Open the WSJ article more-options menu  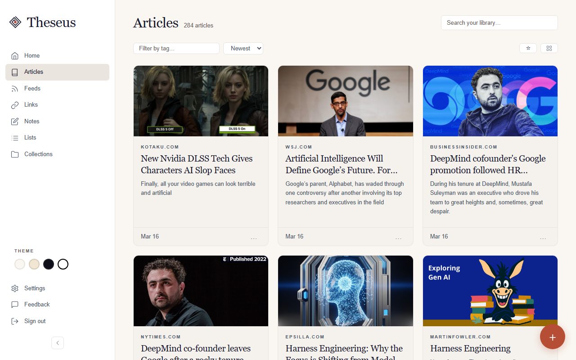tap(398, 237)
